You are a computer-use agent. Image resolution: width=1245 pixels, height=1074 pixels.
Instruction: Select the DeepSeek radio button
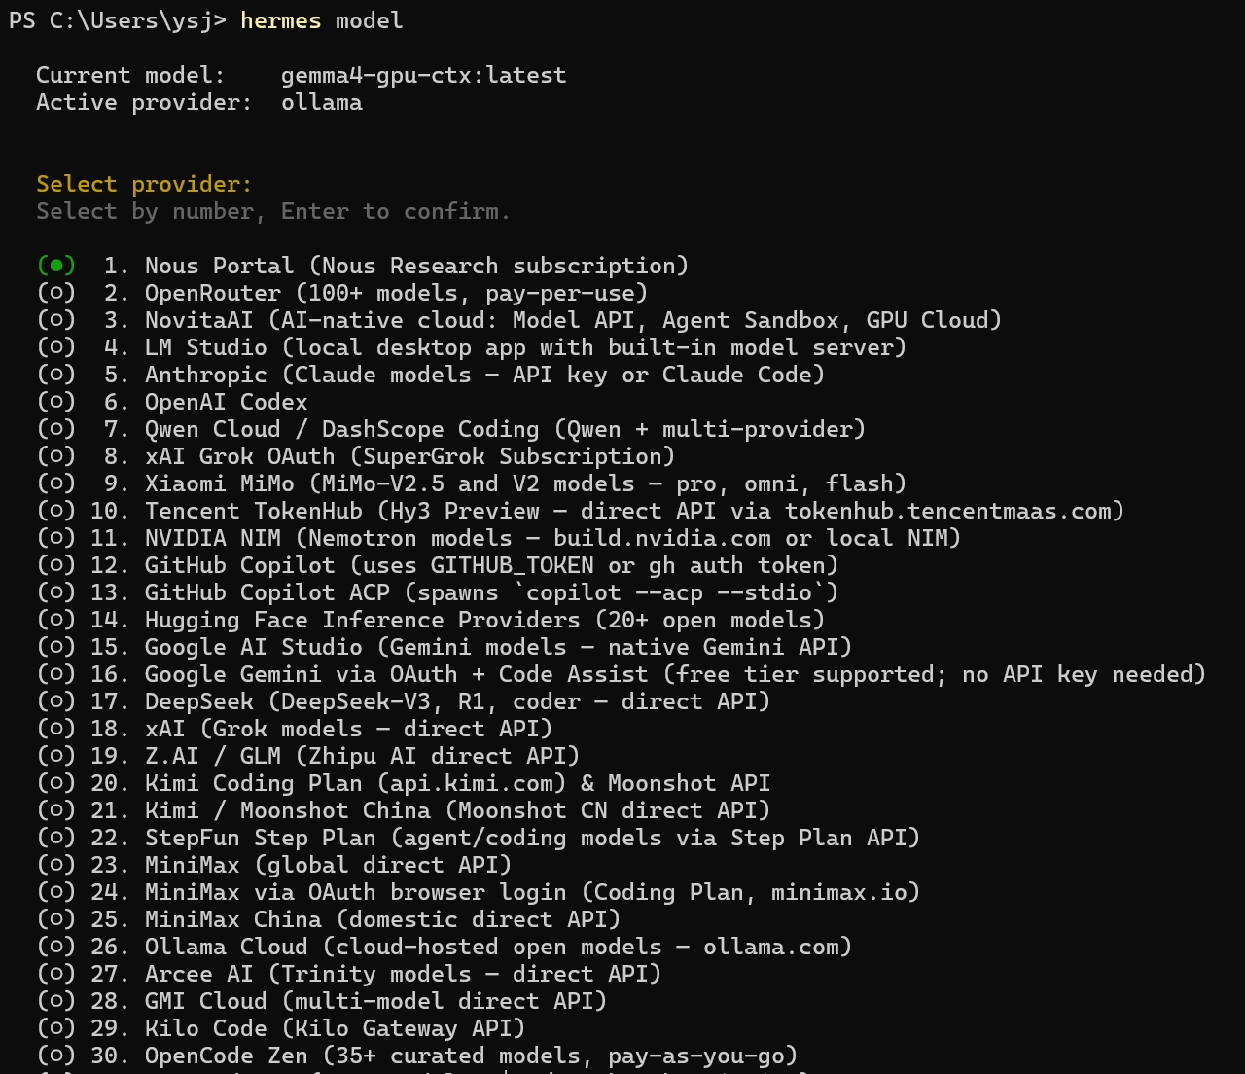(x=56, y=701)
